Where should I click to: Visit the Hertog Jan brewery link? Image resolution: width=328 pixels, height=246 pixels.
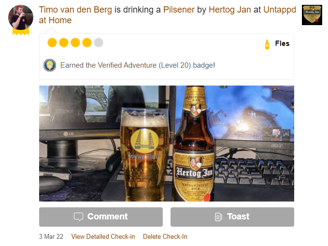click(x=229, y=10)
